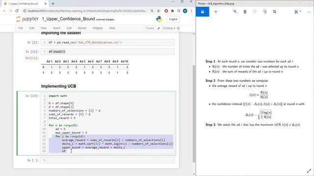The width and height of the screenshot is (314, 176).
Task: Click the Python 3 kernel label
Action: pyautogui.click(x=169, y=28)
